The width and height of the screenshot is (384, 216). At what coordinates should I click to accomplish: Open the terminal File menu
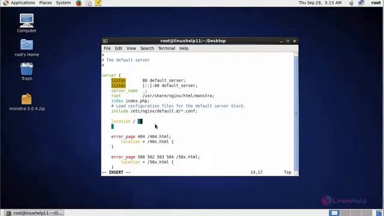pyautogui.click(x=107, y=48)
